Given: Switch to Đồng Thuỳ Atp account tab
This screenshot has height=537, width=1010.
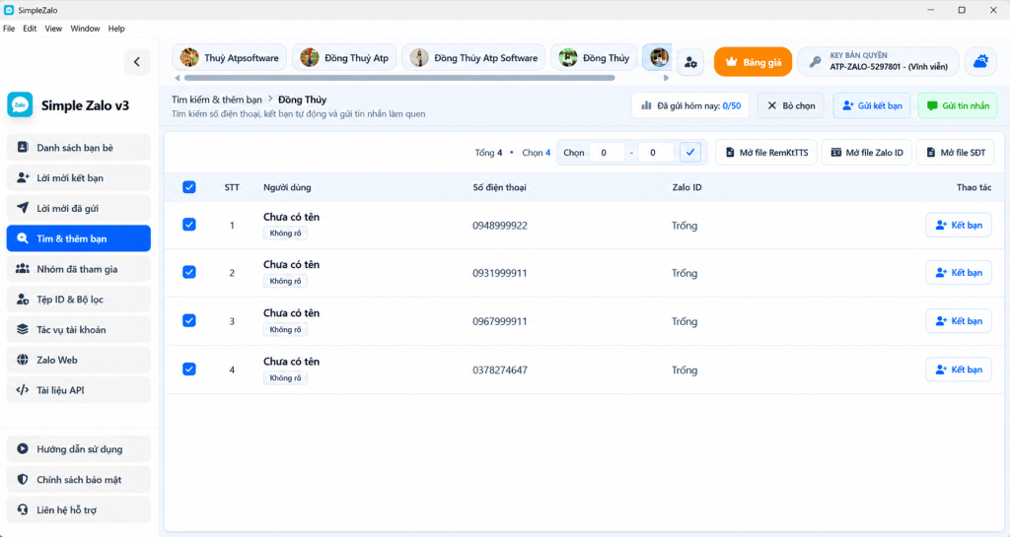Looking at the screenshot, I should (x=344, y=58).
